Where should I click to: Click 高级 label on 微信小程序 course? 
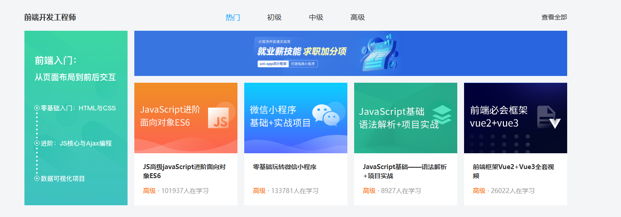tap(259, 191)
